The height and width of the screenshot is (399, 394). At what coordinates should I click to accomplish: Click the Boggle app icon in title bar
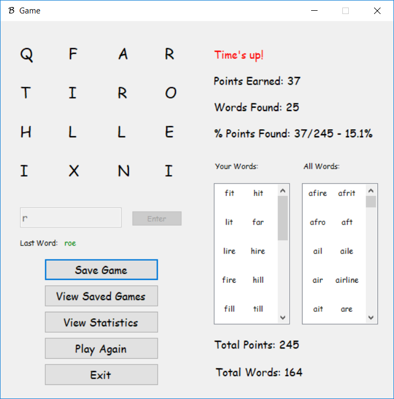[x=11, y=11]
